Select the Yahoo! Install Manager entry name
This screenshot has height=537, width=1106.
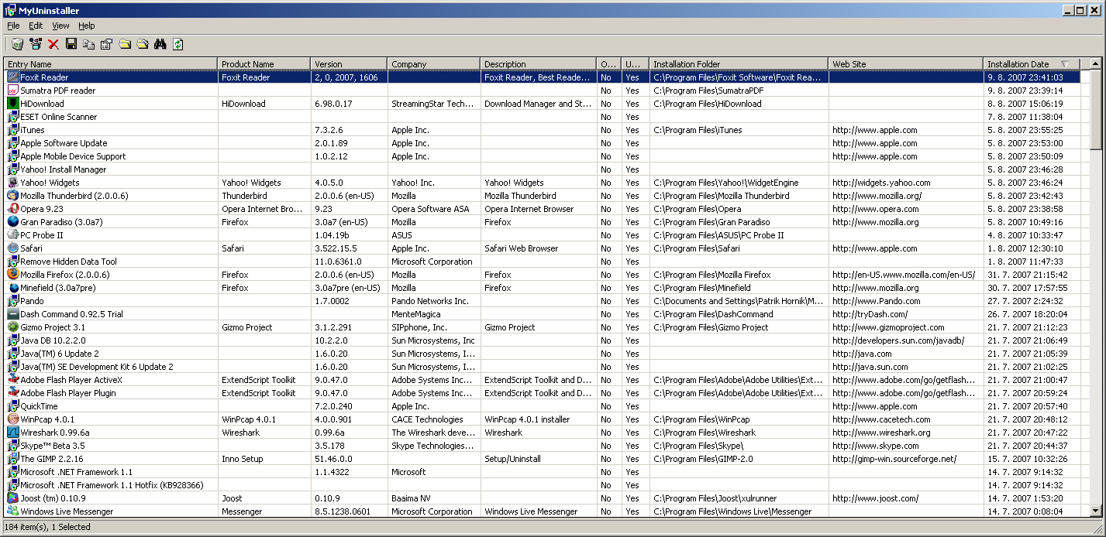(64, 169)
